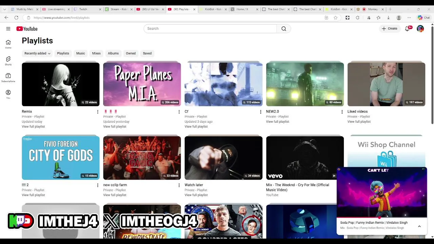
Task: Open the browser extensions icon
Action: point(357,18)
